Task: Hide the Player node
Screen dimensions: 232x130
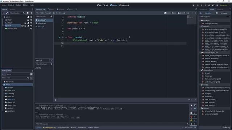Action: [31, 23]
